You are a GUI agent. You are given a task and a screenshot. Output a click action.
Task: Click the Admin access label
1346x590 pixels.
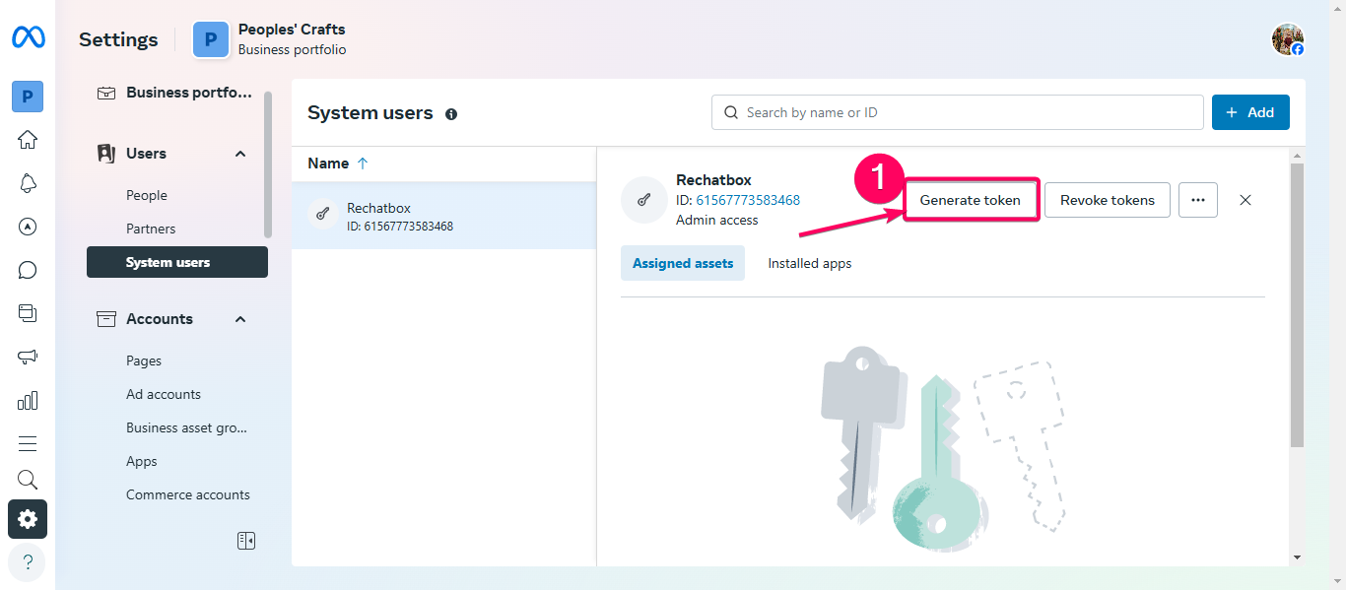pos(717,220)
